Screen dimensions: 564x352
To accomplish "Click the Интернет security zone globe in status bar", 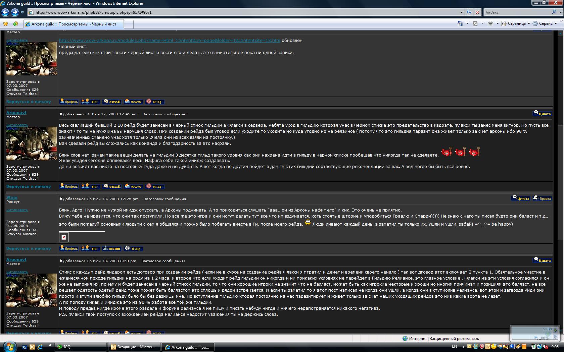I will coord(405,338).
